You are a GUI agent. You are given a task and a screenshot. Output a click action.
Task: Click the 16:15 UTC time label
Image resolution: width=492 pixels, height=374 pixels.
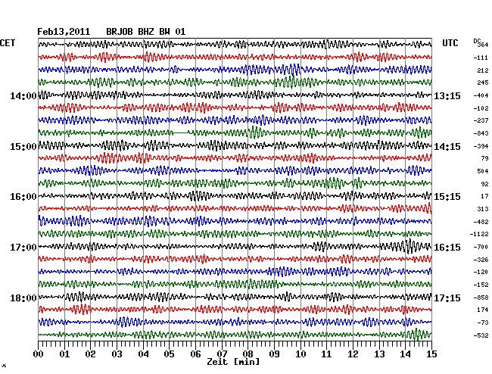[447, 248]
